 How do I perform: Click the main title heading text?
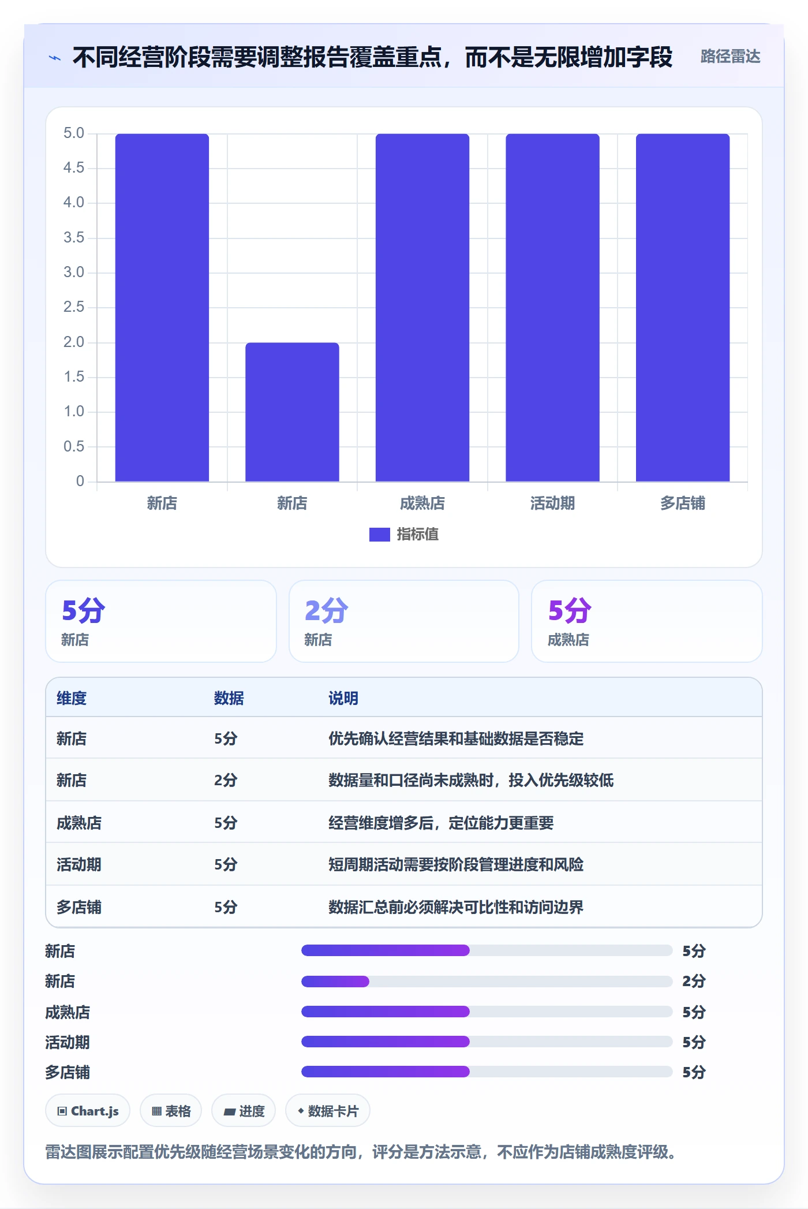pos(372,57)
